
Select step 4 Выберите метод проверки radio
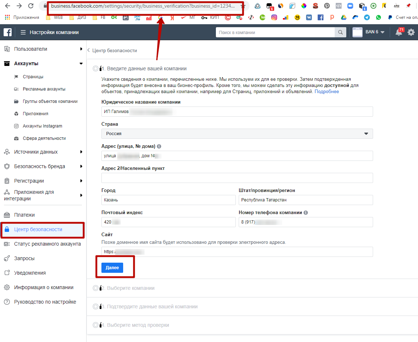point(96,325)
